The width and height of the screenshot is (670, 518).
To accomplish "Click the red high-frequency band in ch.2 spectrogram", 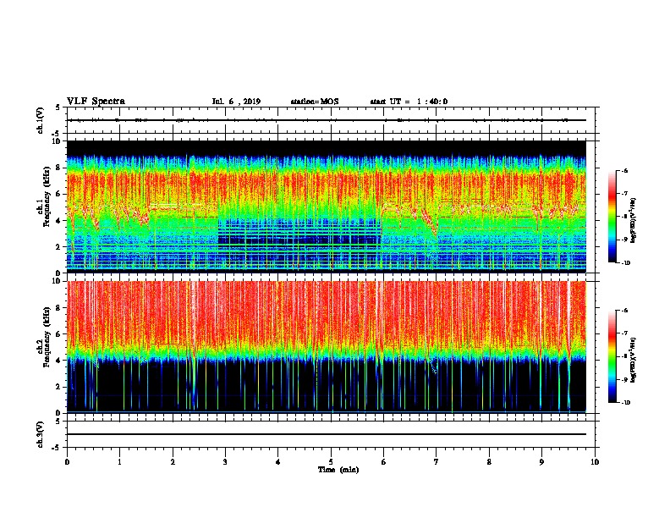I will coord(327,314).
